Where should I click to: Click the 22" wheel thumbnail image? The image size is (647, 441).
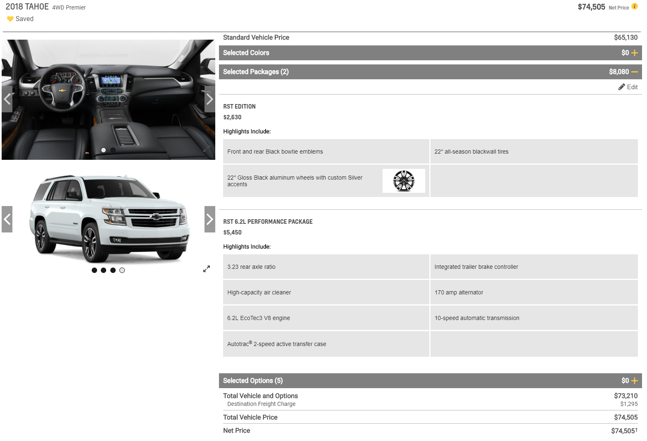tap(404, 181)
